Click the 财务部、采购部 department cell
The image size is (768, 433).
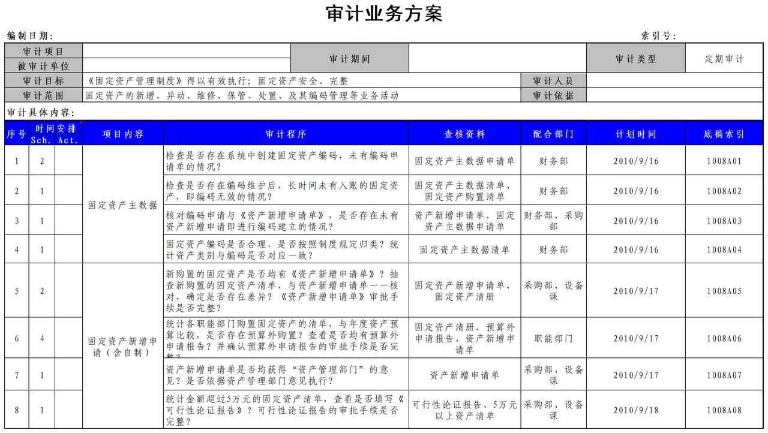pyautogui.click(x=553, y=220)
